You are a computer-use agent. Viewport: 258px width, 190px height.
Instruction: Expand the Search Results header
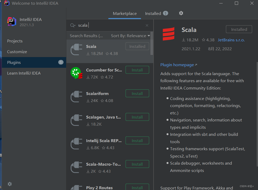[x=87, y=36]
